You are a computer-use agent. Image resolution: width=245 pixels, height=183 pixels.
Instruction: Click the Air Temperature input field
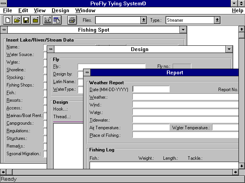(x=151, y=127)
